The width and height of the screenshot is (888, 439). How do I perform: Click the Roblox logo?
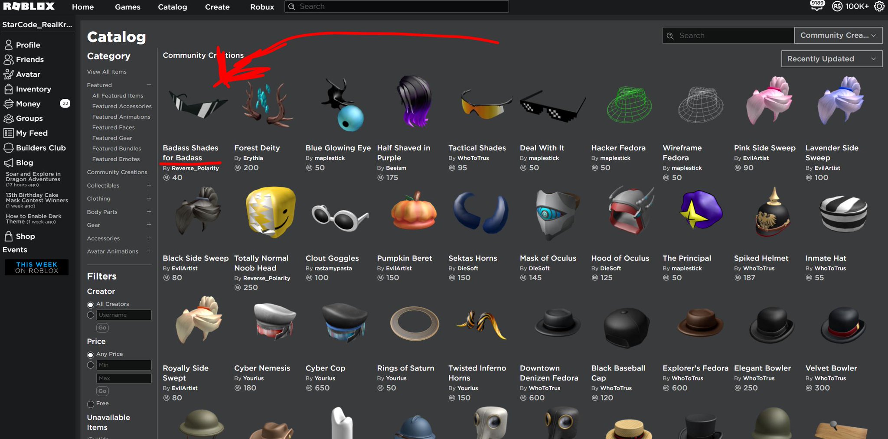(29, 7)
